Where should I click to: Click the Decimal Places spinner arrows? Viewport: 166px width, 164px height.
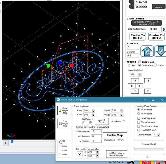pos(158,135)
